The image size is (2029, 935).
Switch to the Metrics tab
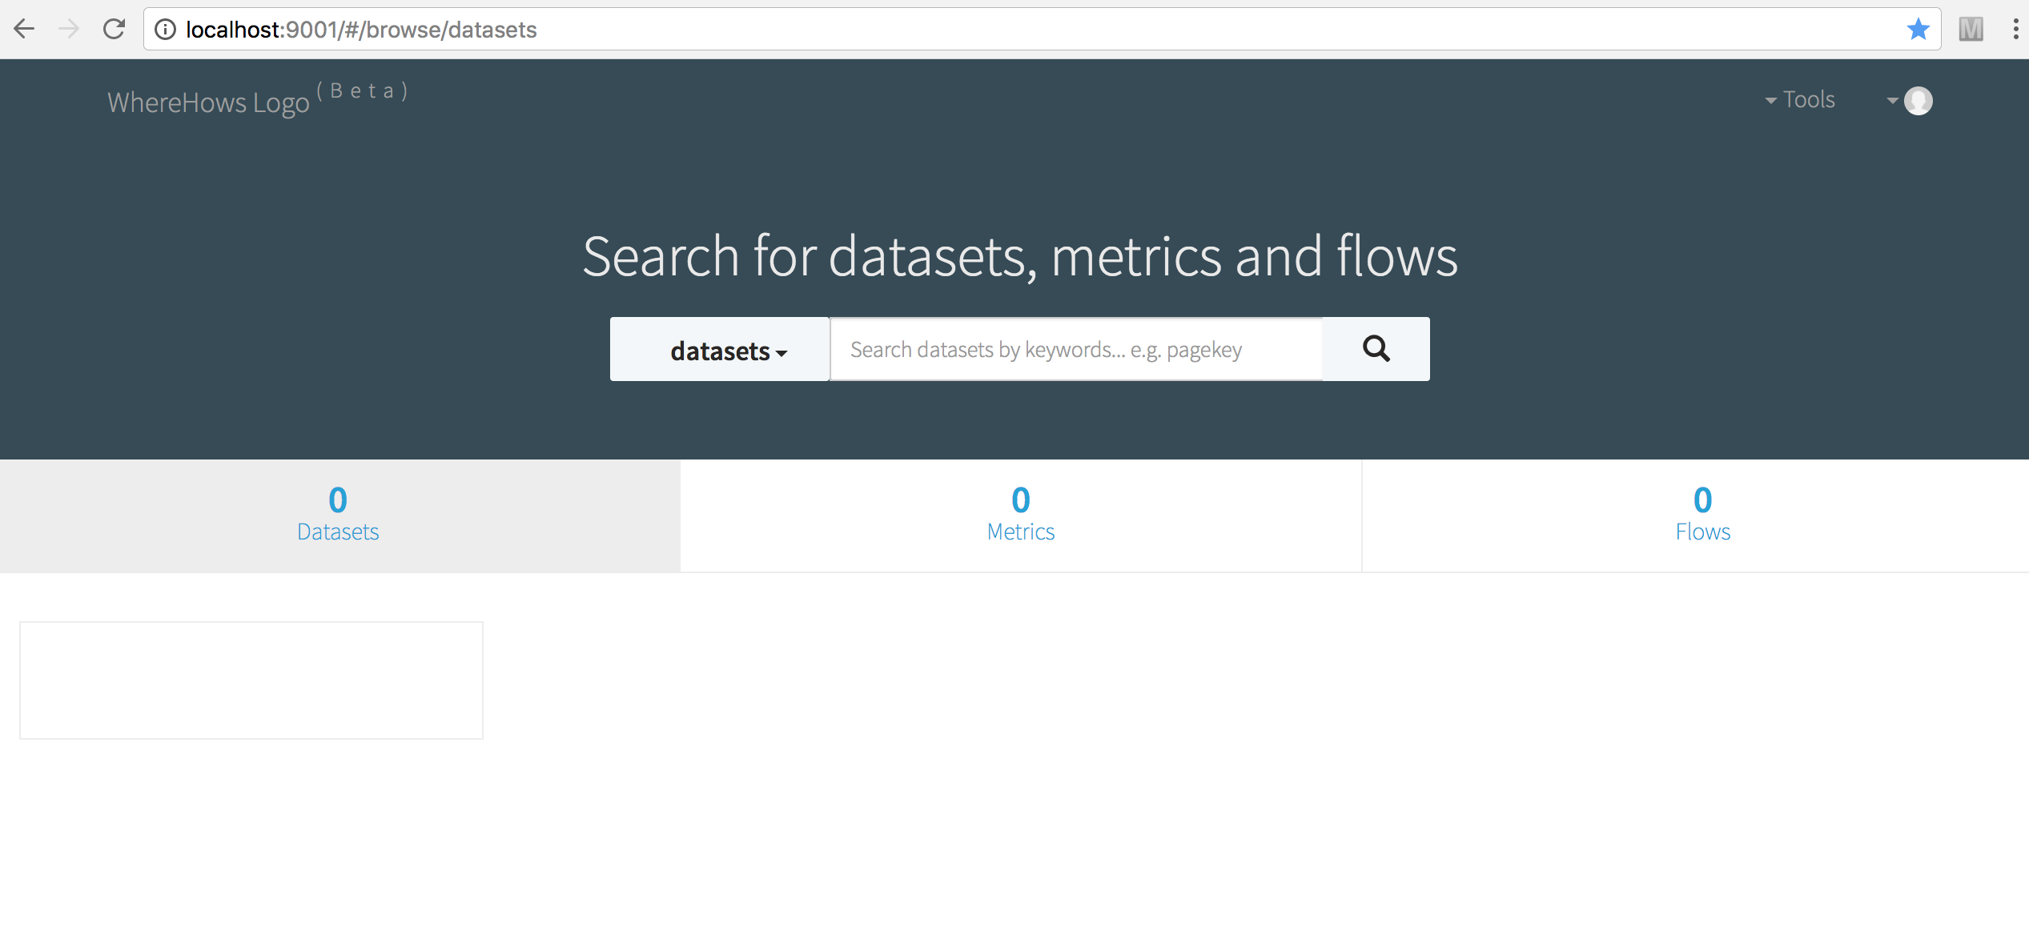tap(1019, 516)
